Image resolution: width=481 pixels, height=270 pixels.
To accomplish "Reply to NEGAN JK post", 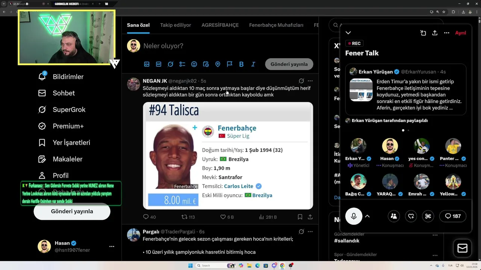I will (x=149, y=217).
